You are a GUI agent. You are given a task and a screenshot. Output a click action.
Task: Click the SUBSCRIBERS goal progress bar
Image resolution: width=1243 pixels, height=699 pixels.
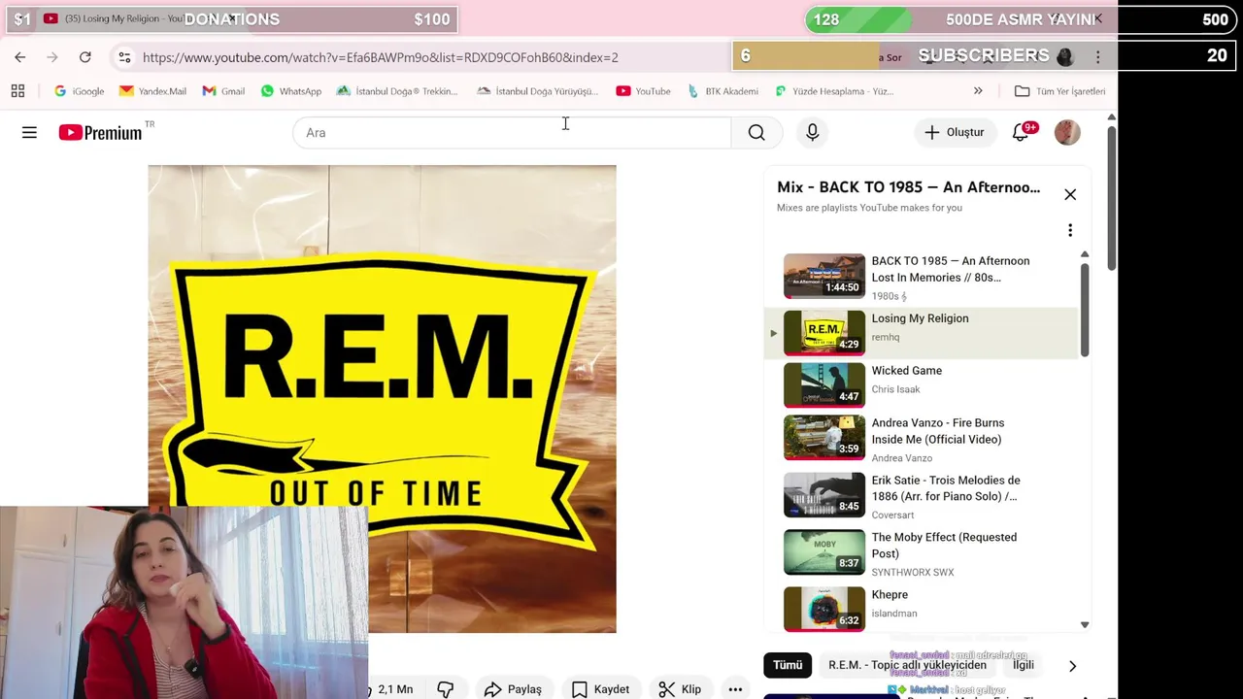point(986,56)
